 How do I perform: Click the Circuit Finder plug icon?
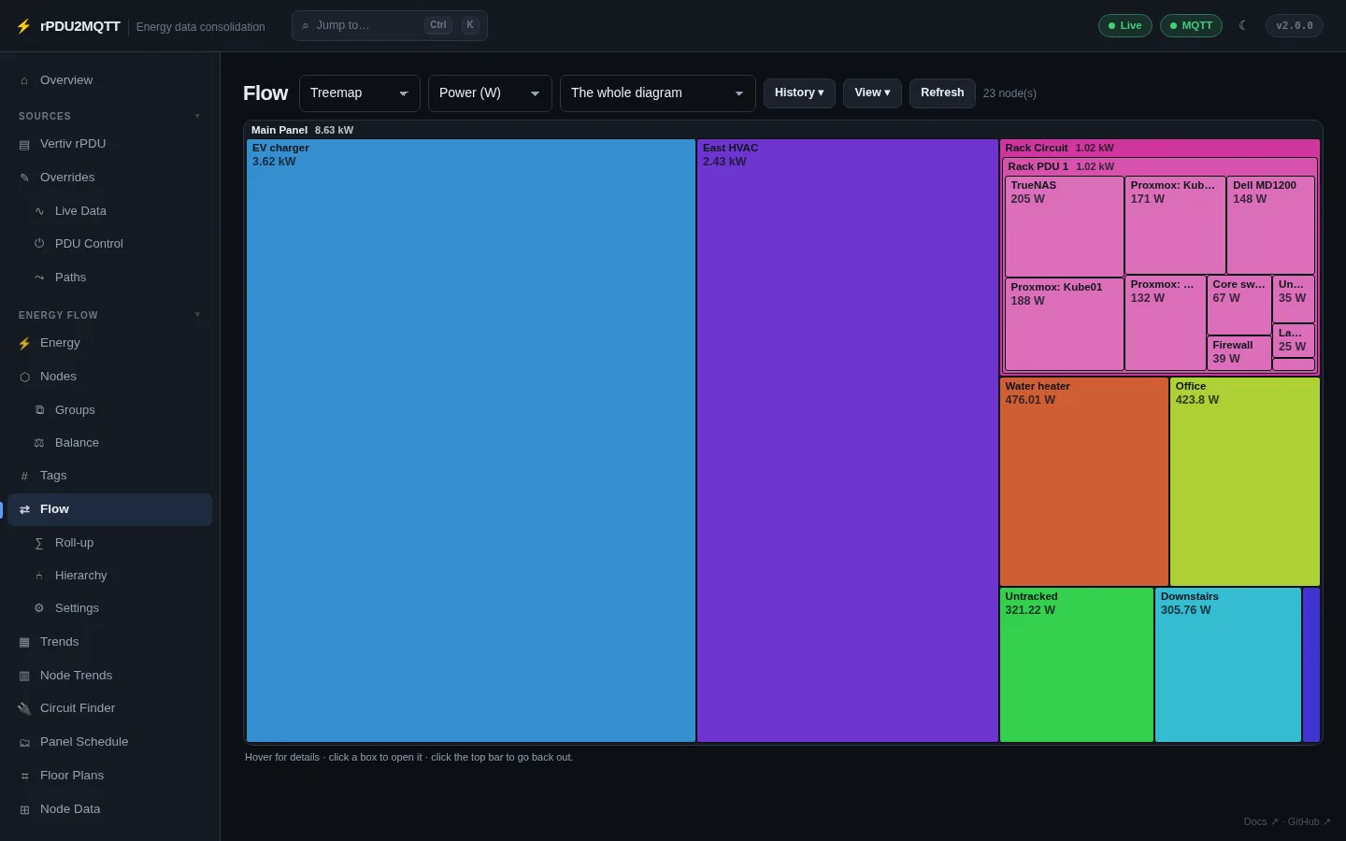click(24, 708)
